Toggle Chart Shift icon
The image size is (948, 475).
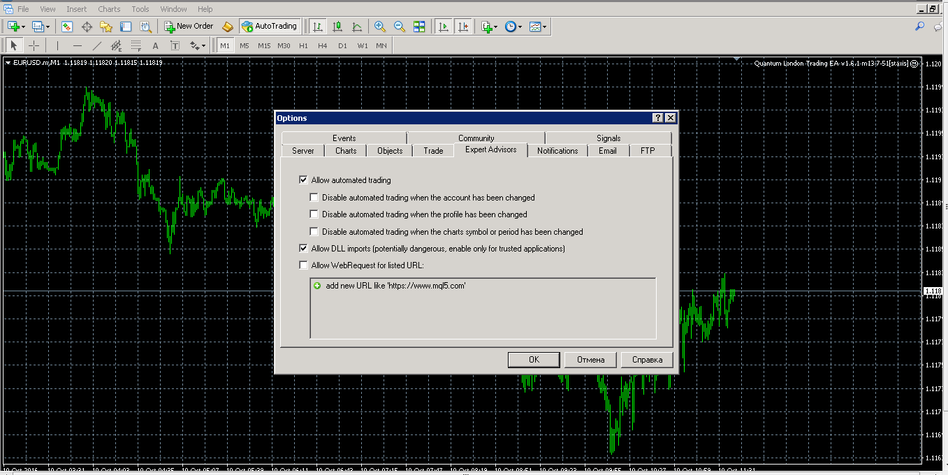click(462, 27)
